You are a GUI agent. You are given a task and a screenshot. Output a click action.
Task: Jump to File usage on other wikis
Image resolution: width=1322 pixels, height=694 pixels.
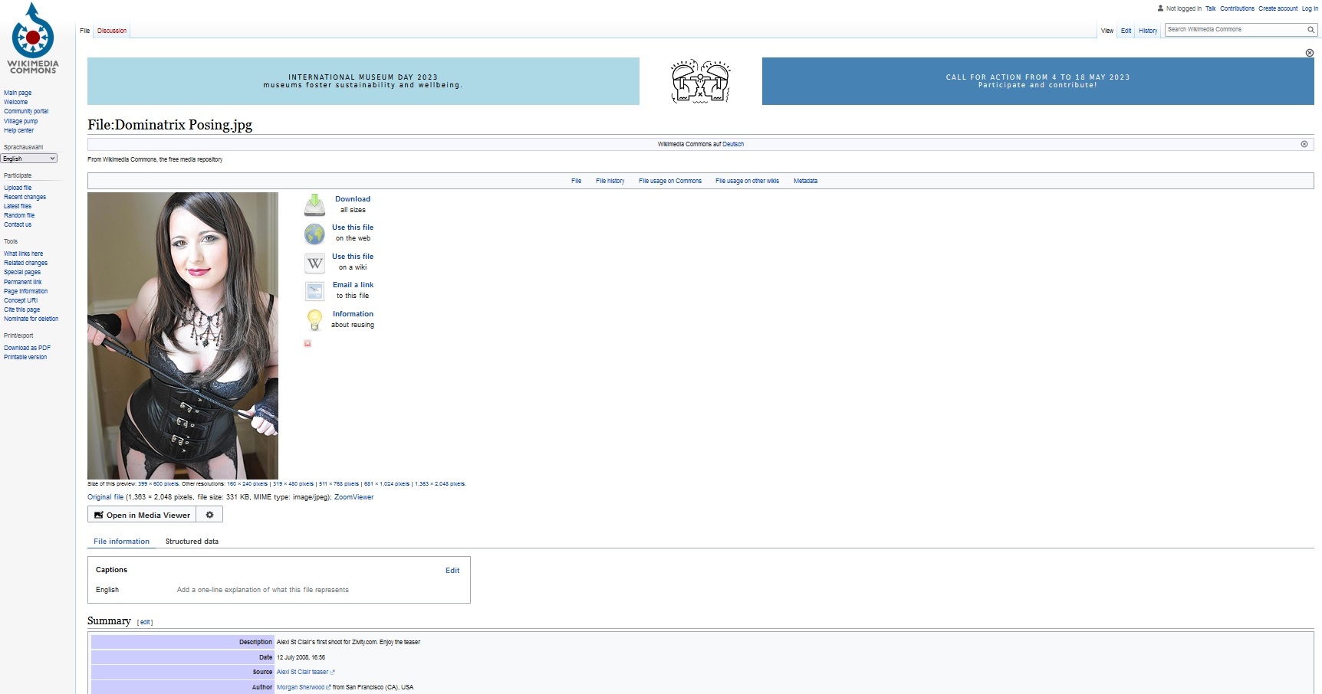click(x=747, y=181)
